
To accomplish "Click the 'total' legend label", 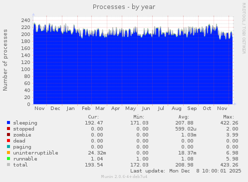I will (20, 165).
